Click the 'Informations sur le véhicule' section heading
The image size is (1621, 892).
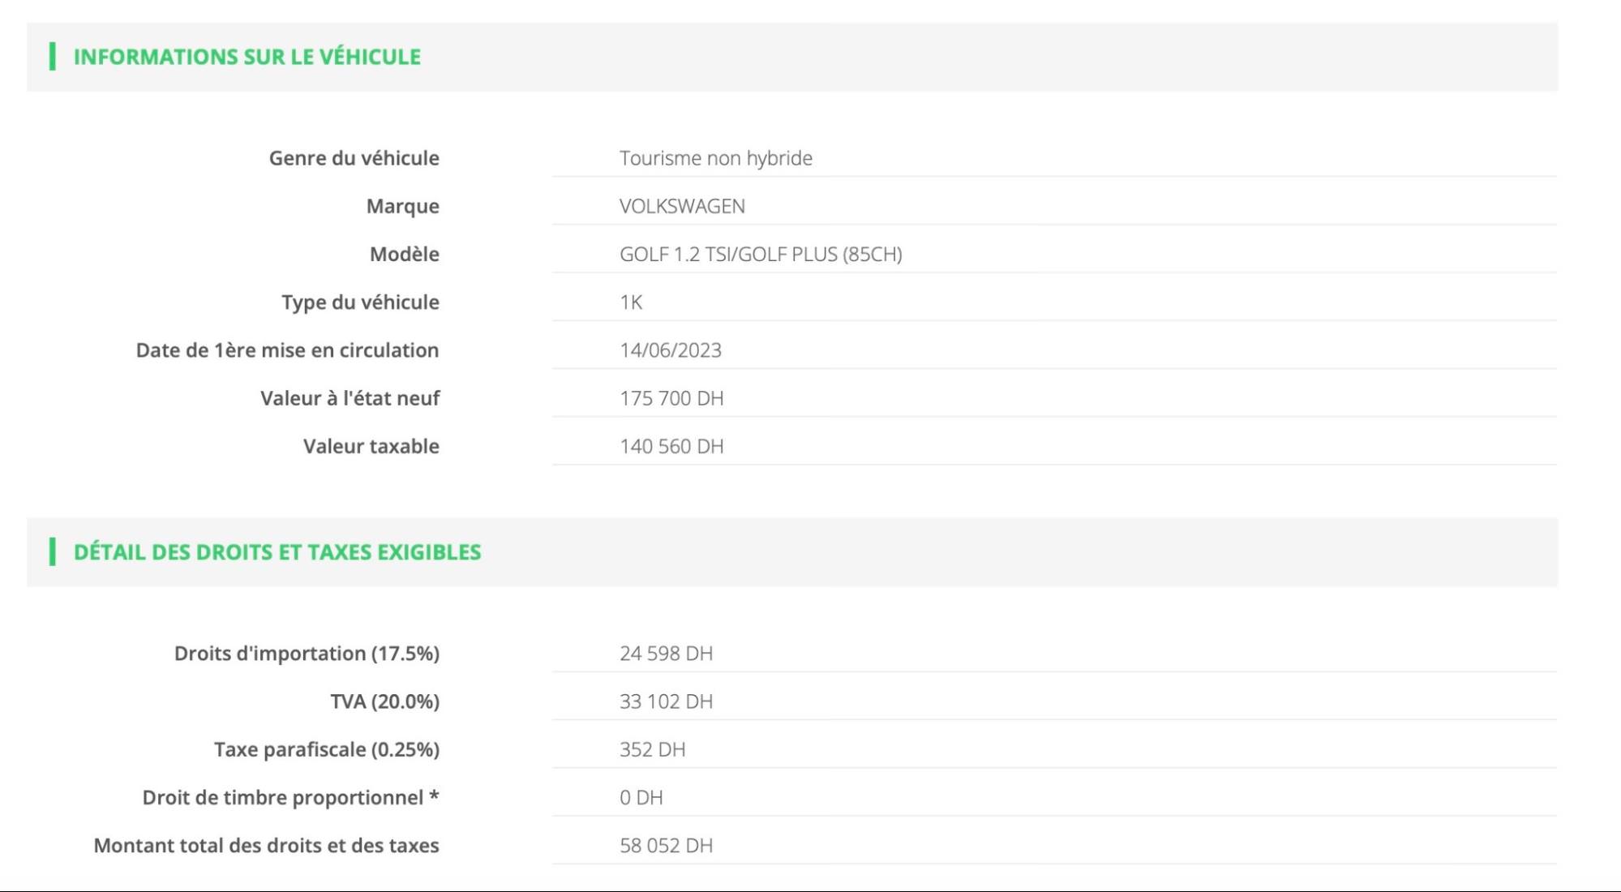(x=247, y=57)
